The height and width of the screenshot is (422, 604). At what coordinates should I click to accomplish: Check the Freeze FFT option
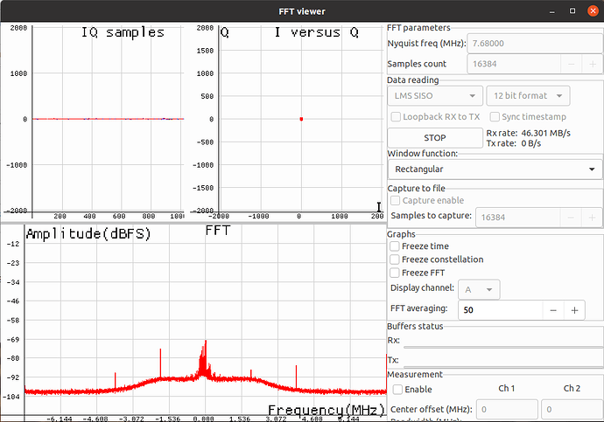395,273
